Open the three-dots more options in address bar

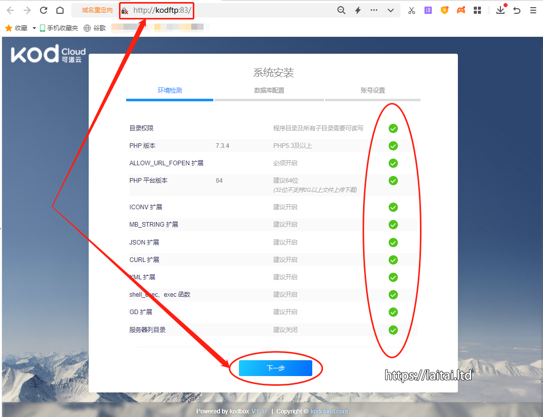pyautogui.click(x=374, y=10)
